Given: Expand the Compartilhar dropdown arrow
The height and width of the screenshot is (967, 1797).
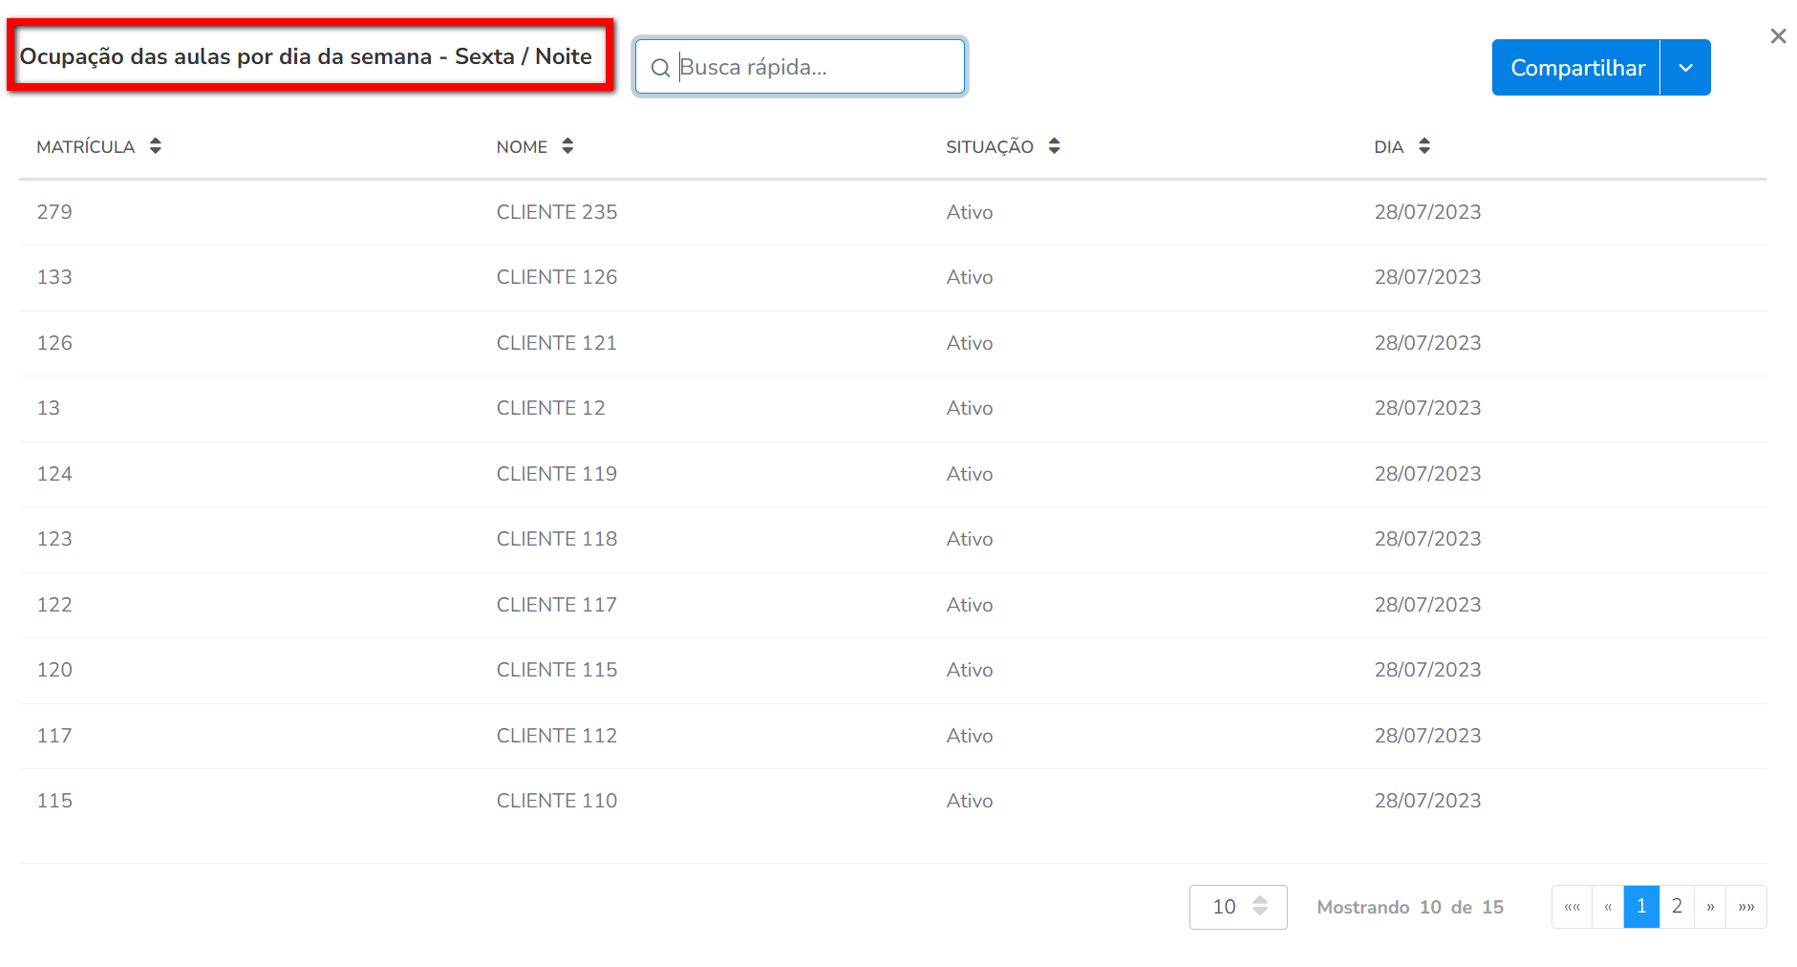Looking at the screenshot, I should click(1685, 68).
